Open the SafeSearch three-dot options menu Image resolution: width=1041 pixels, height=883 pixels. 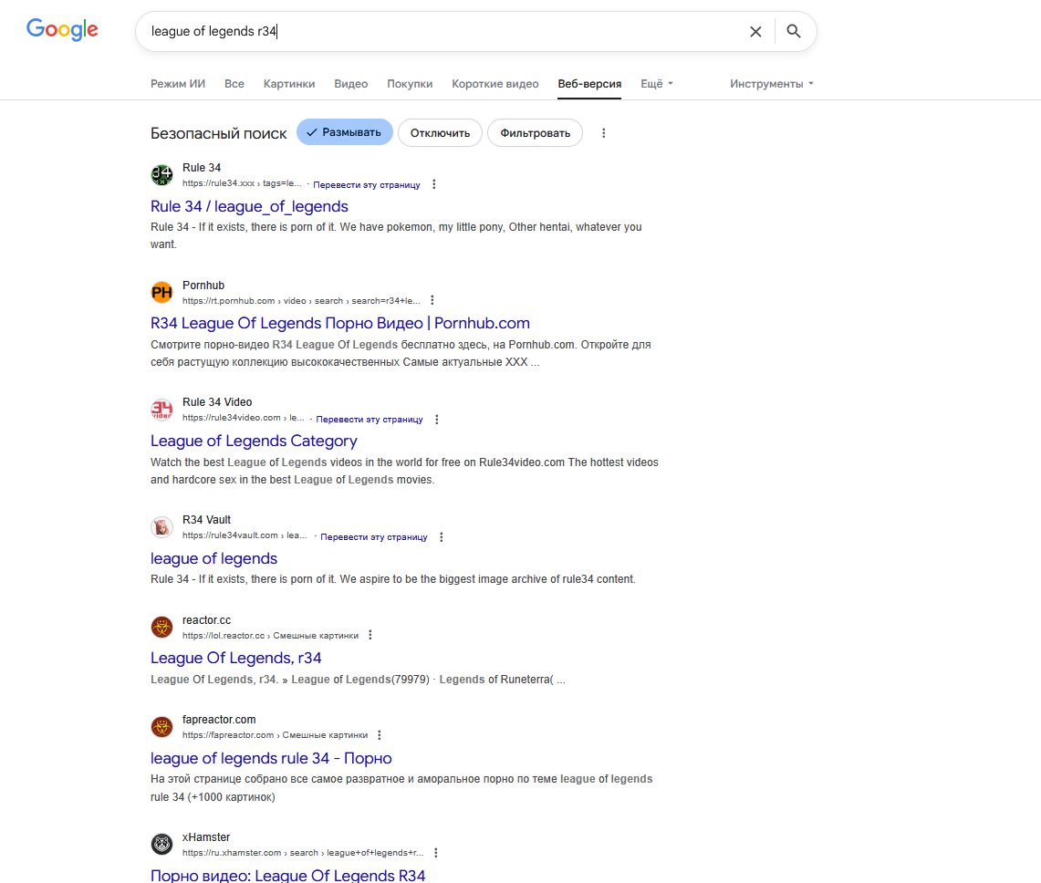click(603, 133)
